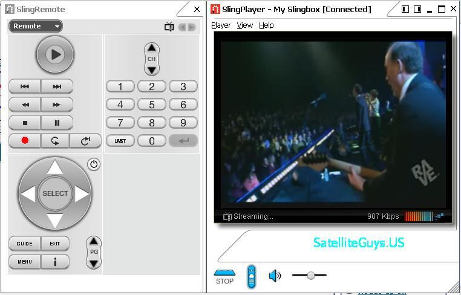Click STOP to end the stream
Screen dimensions: 461x295
224,276
